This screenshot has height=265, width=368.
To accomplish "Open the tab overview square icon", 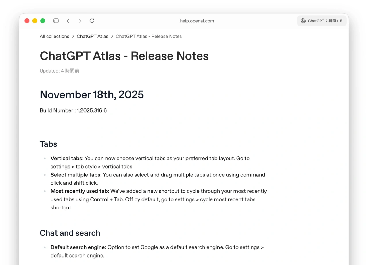I will coord(56,21).
